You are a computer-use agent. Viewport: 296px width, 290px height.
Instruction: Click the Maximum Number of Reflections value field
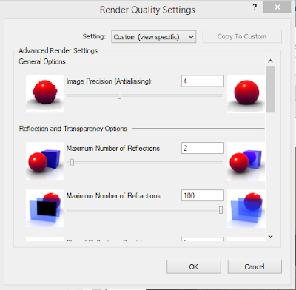point(203,148)
